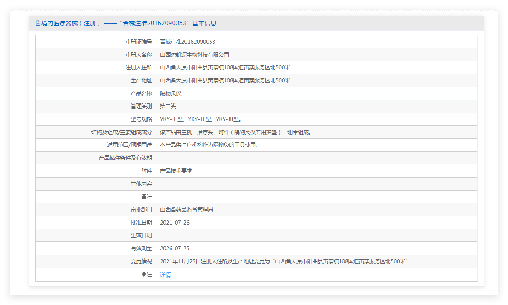
Task: Select approval date 2021-07-26
Action: 175,223
